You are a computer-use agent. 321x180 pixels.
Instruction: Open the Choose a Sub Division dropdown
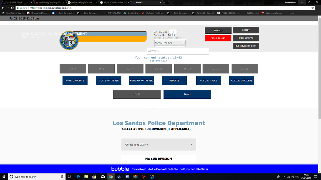[159, 144]
